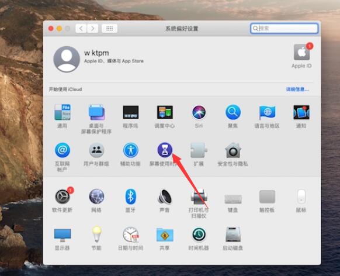Screen dimensions: 340x276
Task: Go forward with the right arrow button
Action: [x=92, y=29]
